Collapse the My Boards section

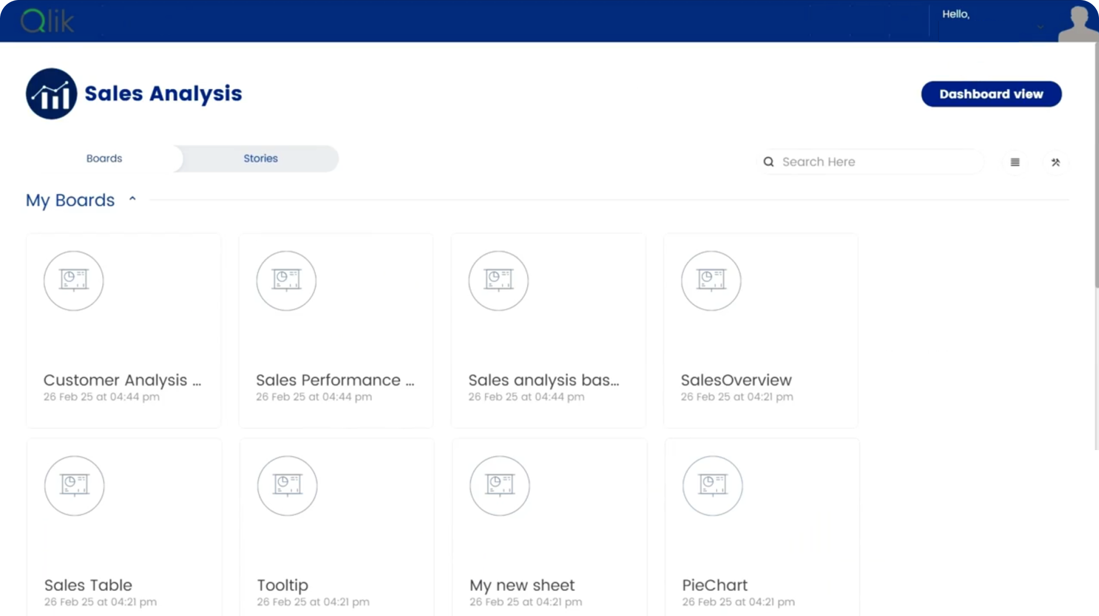(133, 199)
